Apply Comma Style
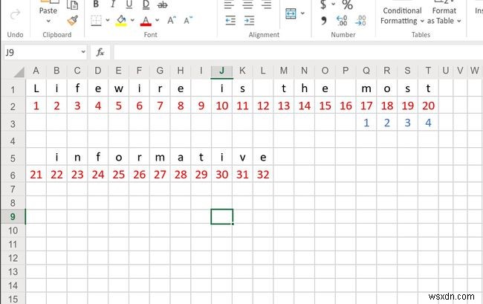 coord(323,21)
